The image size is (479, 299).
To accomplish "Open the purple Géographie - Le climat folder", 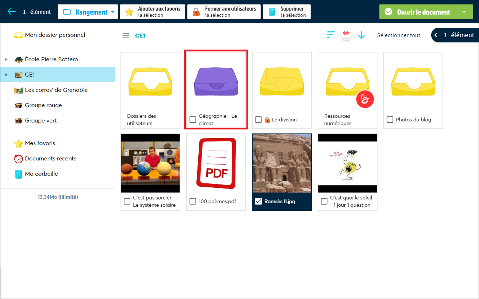I will (216, 82).
